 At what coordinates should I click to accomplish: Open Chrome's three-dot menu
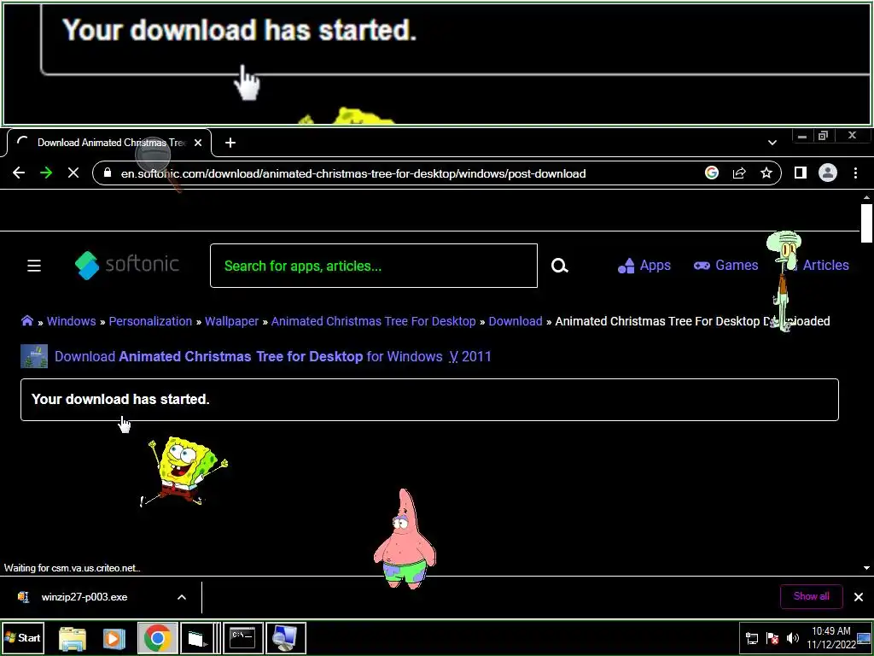(855, 173)
